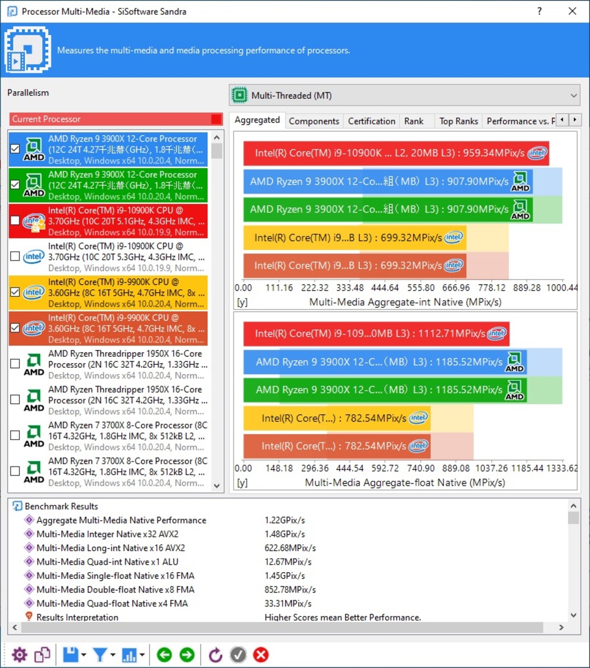
Task: Click the blue funnel filter icon
Action: (100, 655)
